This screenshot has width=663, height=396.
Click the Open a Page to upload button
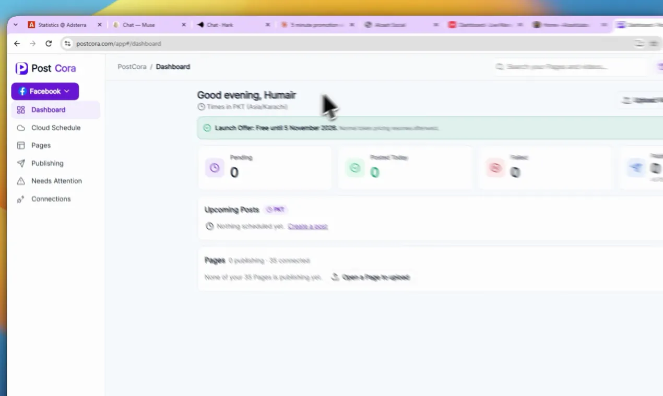tap(371, 277)
